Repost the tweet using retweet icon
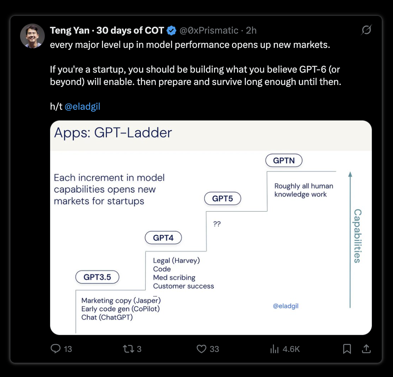This screenshot has height=377, width=393. 128,349
